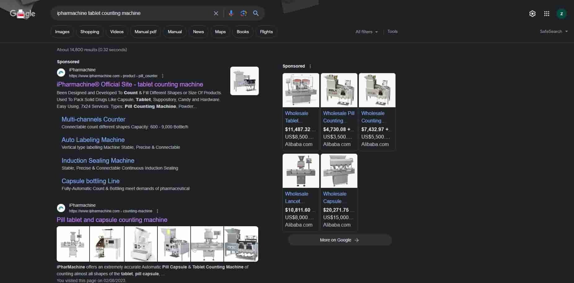Switch to the News tab

coord(198,32)
